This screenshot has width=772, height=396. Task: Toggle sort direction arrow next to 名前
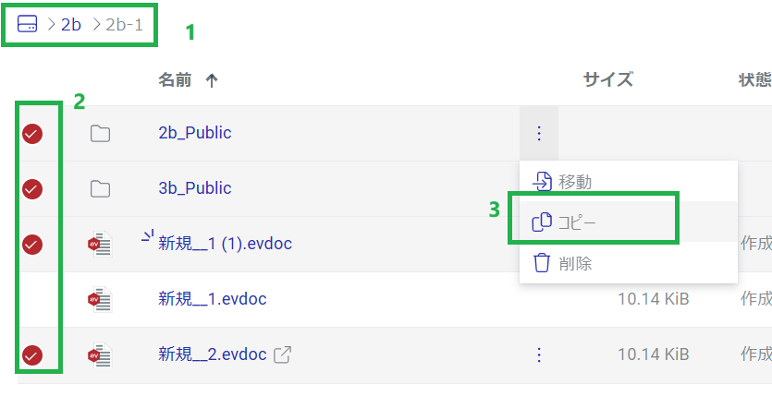click(211, 81)
